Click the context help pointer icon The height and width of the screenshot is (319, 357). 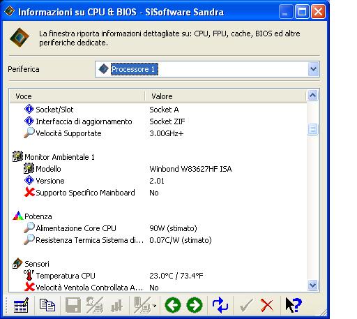(294, 305)
